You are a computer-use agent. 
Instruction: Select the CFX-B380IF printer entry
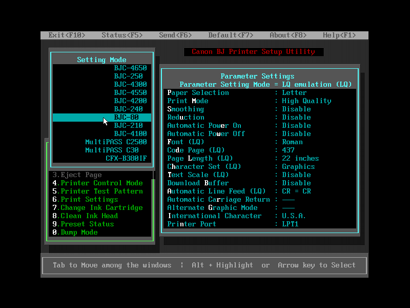(126, 159)
